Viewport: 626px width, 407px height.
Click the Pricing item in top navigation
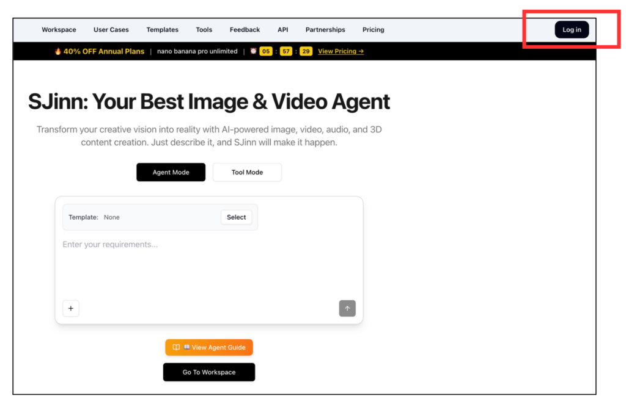point(373,29)
